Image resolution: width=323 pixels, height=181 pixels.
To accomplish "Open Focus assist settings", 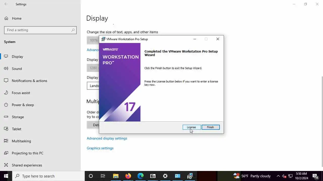I will [x=40, y=93].
